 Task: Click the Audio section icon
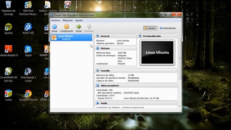(97, 103)
